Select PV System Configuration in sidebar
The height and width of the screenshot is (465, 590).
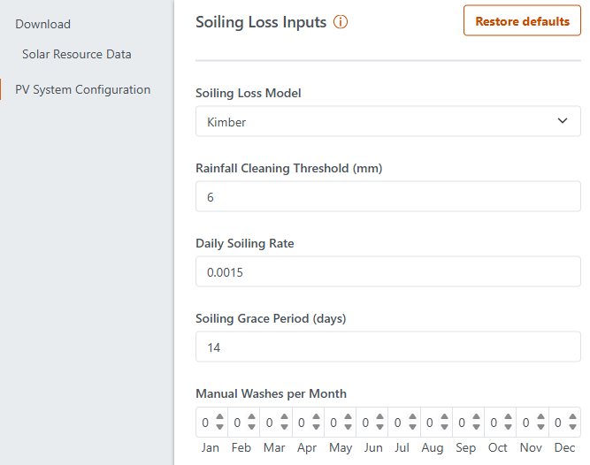pos(82,89)
